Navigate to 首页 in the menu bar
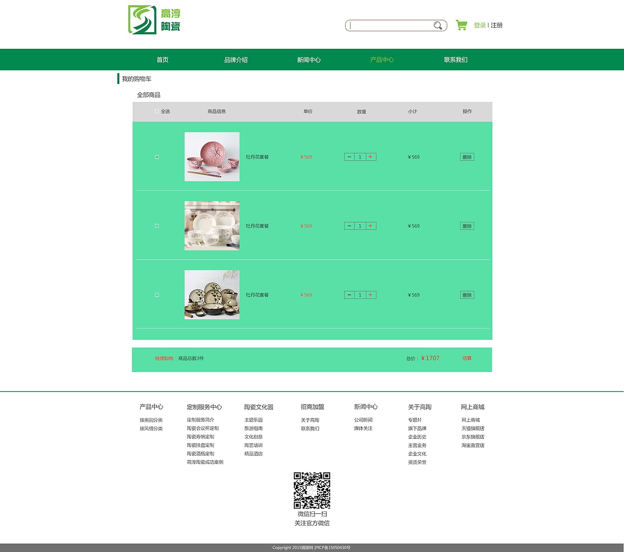The image size is (624, 552). [162, 60]
